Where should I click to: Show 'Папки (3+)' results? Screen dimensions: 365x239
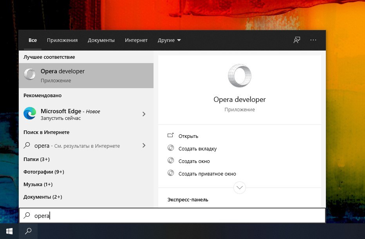tap(36, 159)
